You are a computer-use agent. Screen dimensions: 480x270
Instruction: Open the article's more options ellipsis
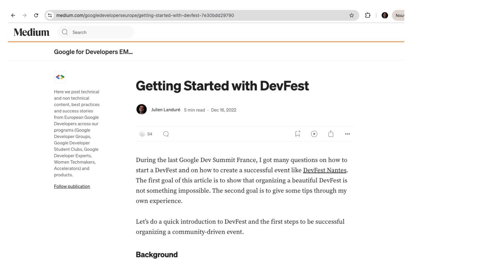347,134
